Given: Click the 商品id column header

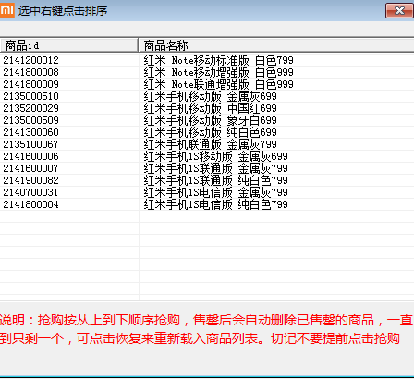Looking at the screenshot, I should (68, 45).
